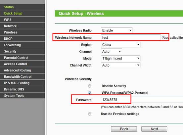Screen dimensions: 183x135
Task: Expand the Mode dropdown showing 11bgn mixed
Action: (x=121, y=58)
